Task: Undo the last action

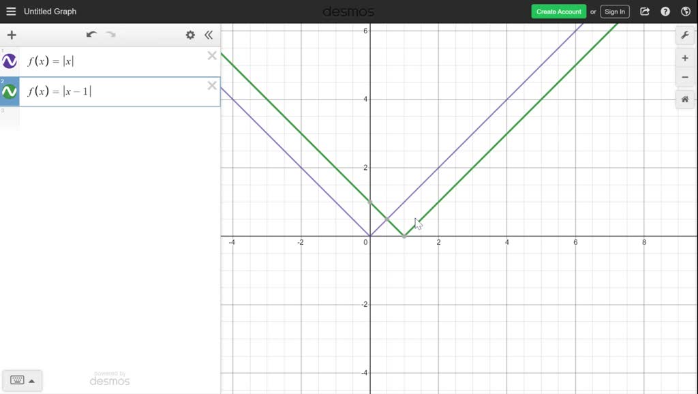Action: (x=91, y=35)
